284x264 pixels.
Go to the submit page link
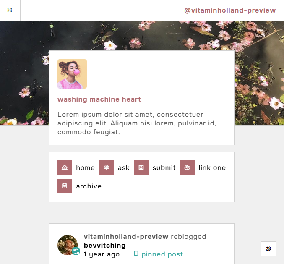[x=164, y=168]
